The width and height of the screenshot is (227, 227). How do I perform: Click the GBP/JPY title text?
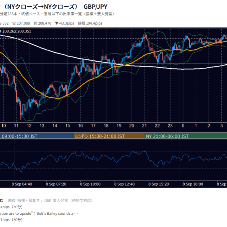(95, 7)
